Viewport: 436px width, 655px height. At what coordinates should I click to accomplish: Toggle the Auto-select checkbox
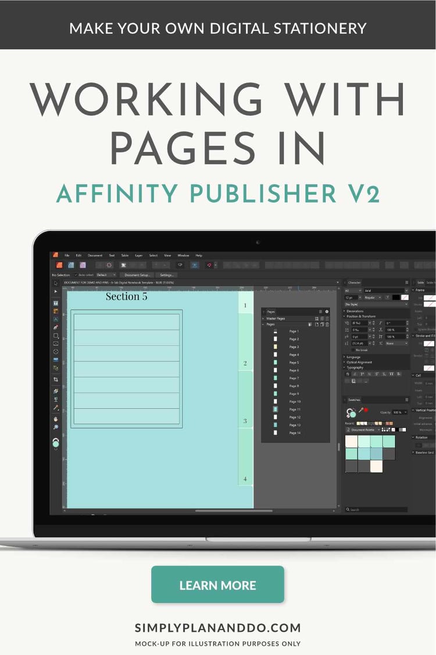pos(76,275)
